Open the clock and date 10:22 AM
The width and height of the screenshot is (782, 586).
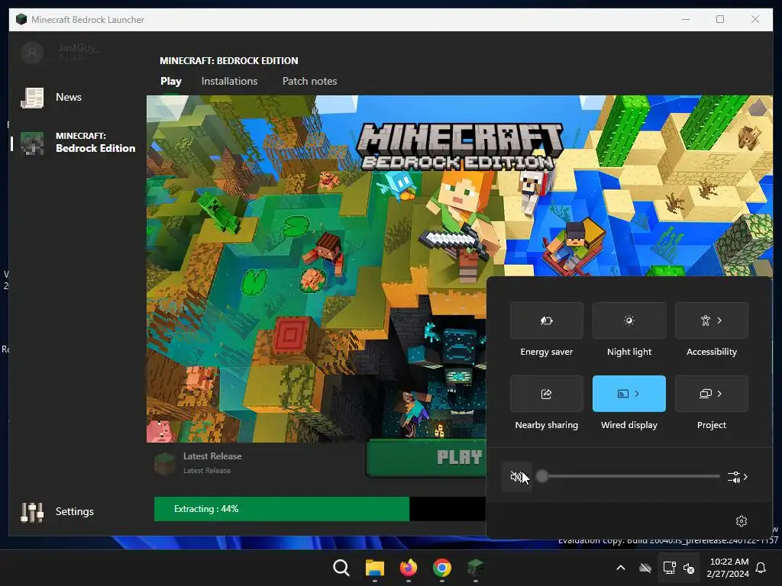tap(728, 568)
